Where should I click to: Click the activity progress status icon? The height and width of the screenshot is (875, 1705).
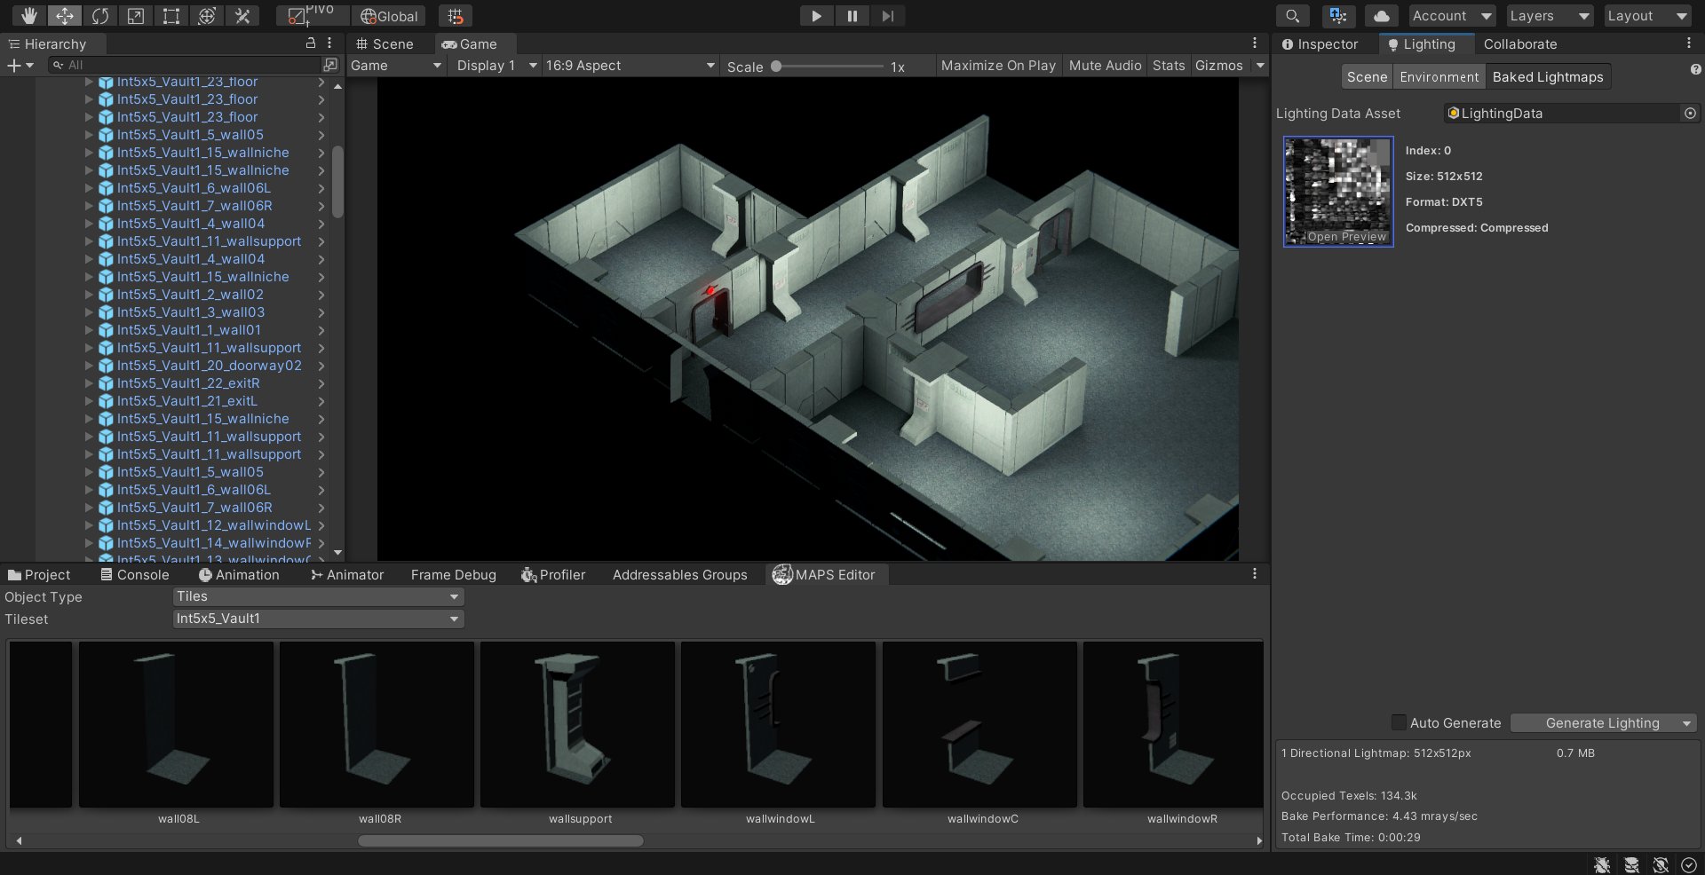click(x=1689, y=864)
